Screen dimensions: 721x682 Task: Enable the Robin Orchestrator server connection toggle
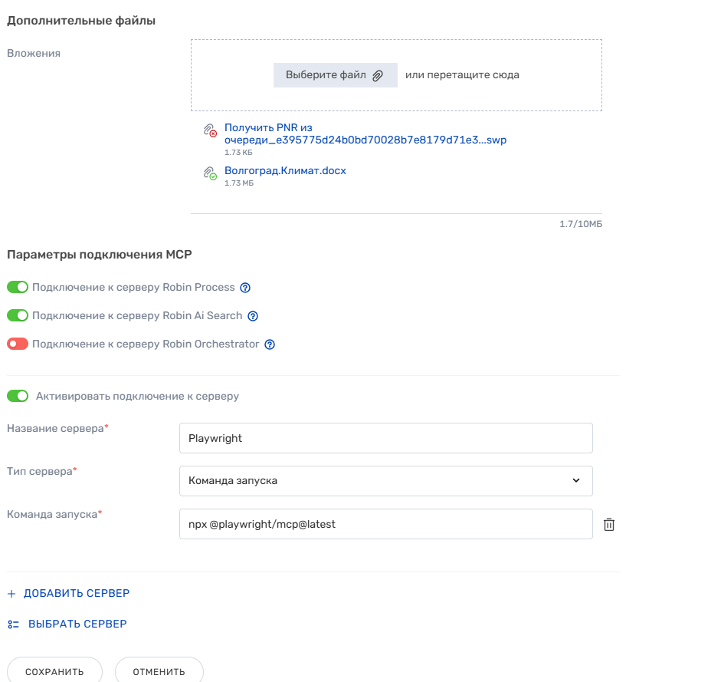[x=18, y=344]
